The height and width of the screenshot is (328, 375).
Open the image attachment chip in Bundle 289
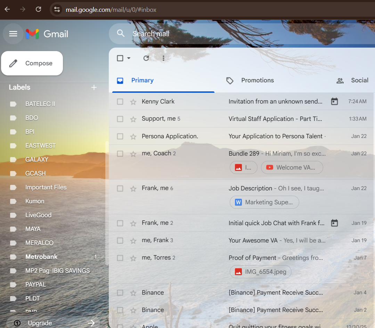[244, 167]
